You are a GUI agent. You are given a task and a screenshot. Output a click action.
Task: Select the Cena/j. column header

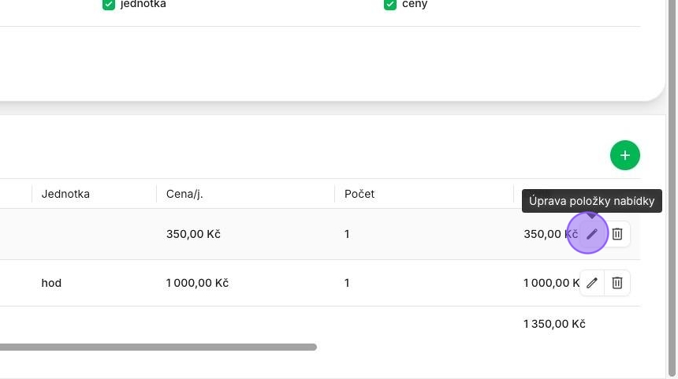click(184, 194)
